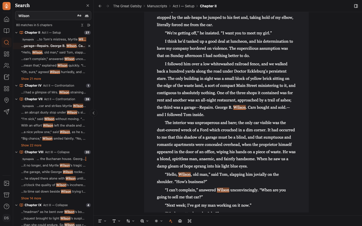Screen dimensions: 362x226
Task: Select the magnifier Search icon in the sidebar
Action: [7, 42]
